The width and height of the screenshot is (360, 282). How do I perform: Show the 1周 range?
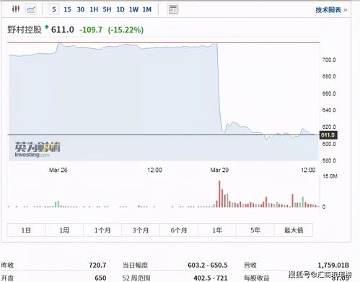pyautogui.click(x=64, y=230)
